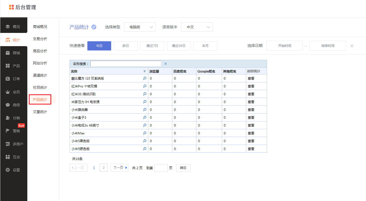Open 文章统计 submenu item
366x201 pixels.
coord(40,112)
